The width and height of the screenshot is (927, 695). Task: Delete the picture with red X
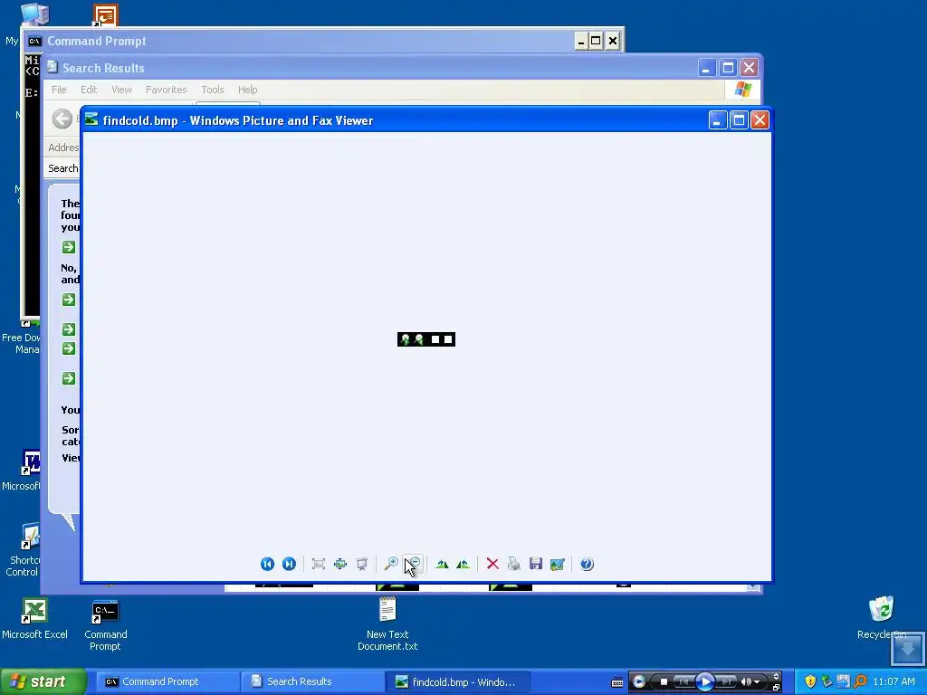pos(492,564)
